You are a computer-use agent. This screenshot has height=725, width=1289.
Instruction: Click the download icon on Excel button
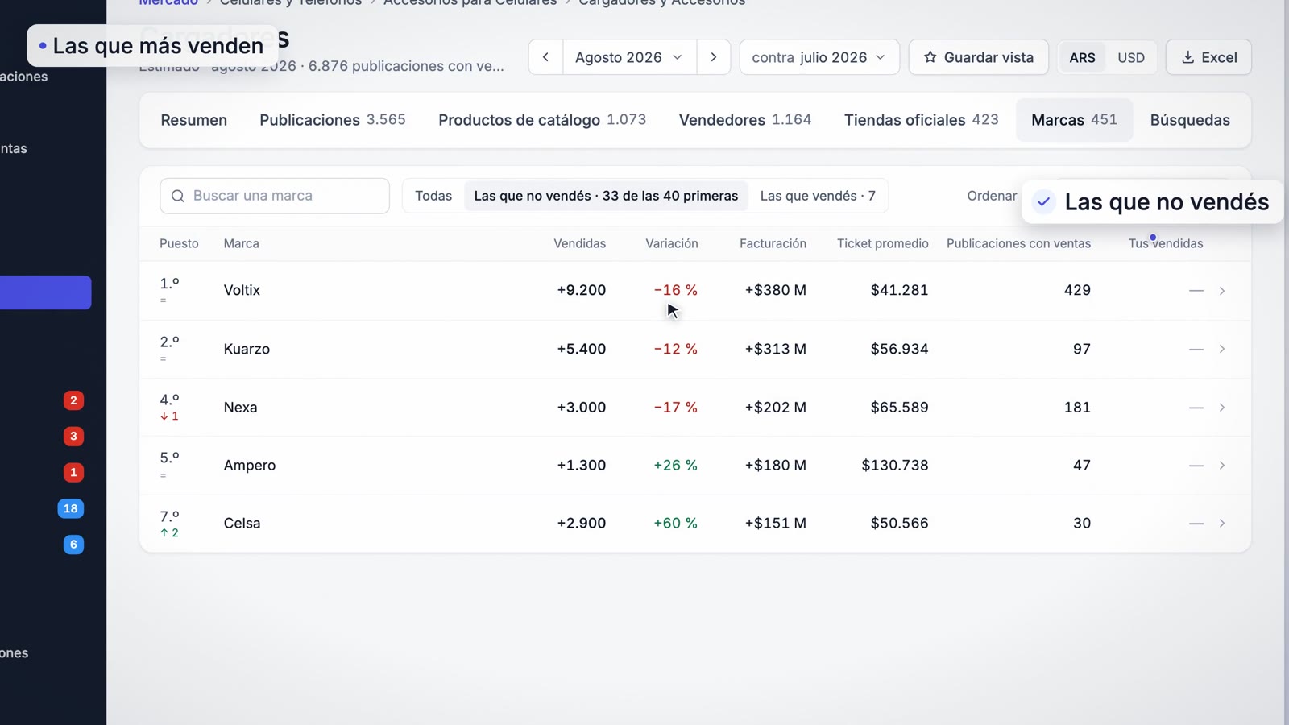pos(1187,57)
